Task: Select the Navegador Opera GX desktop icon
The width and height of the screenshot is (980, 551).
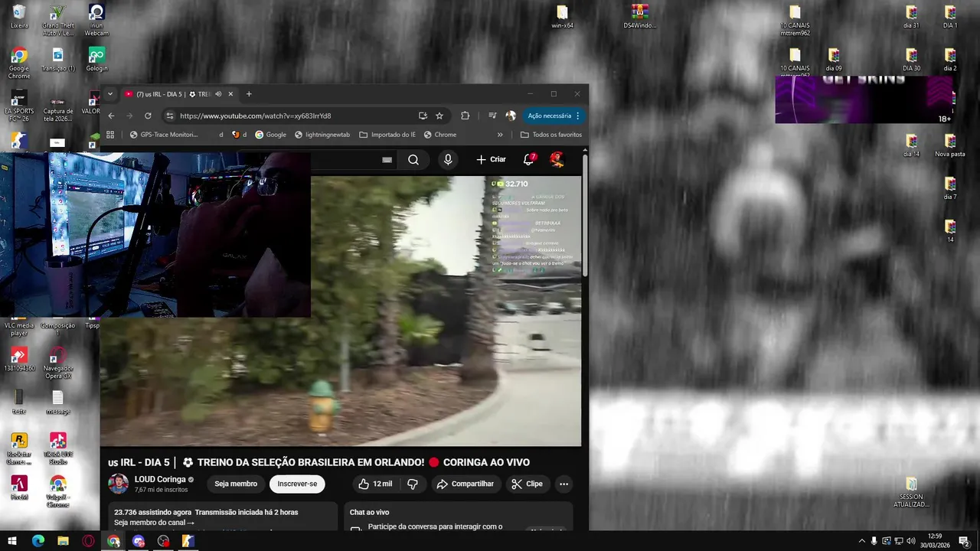Action: [57, 364]
